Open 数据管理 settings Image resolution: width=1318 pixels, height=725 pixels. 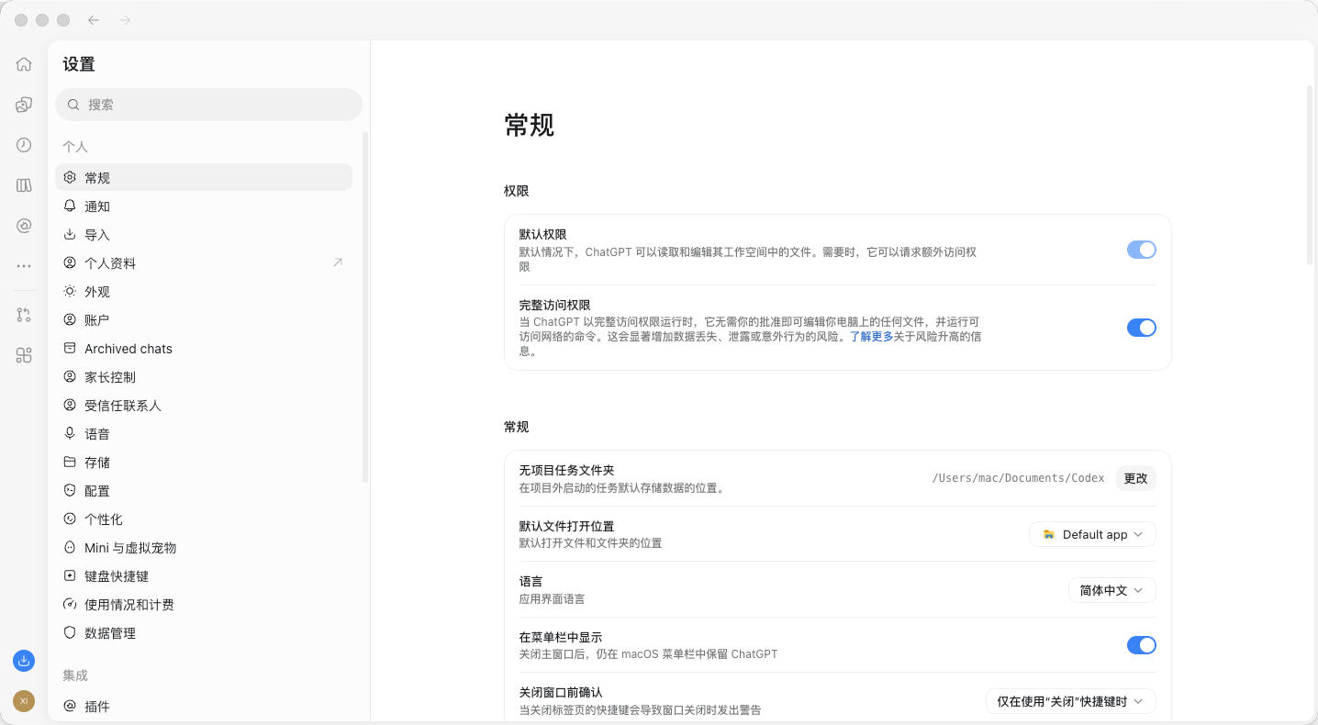coord(204,633)
